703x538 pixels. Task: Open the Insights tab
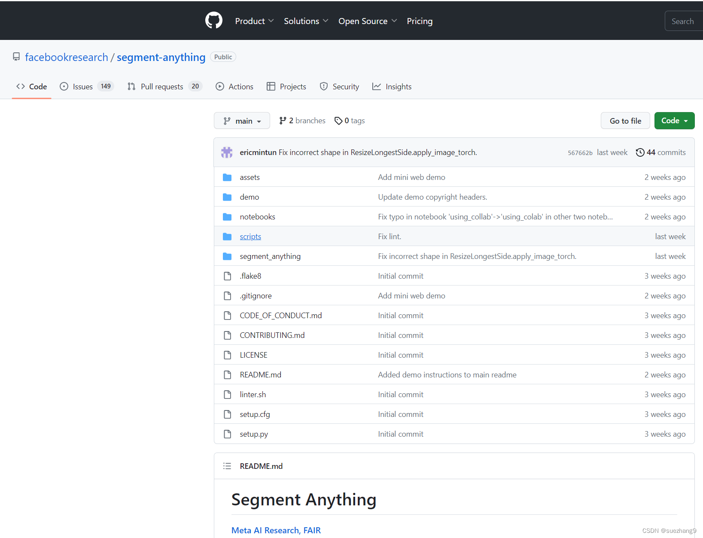(x=392, y=86)
